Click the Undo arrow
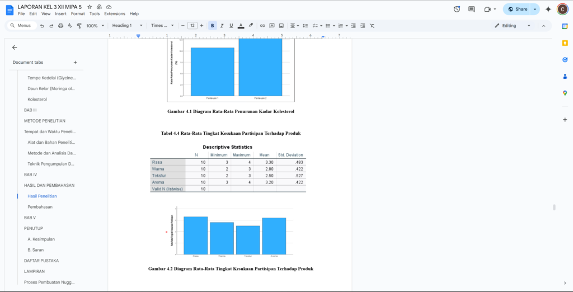Screen dimensions: 573x292 click(42, 26)
